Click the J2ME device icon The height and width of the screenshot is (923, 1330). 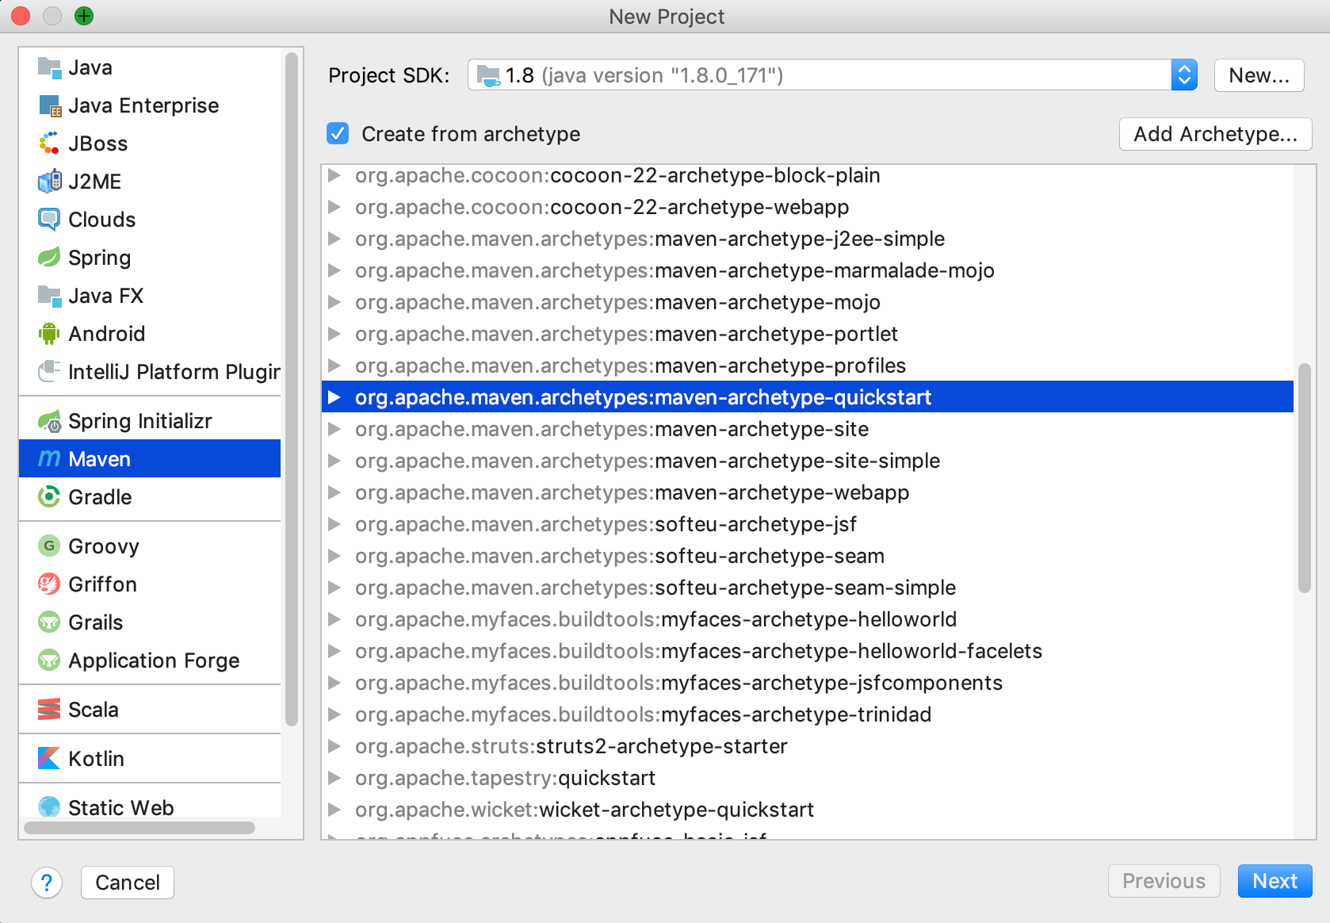[x=49, y=182]
